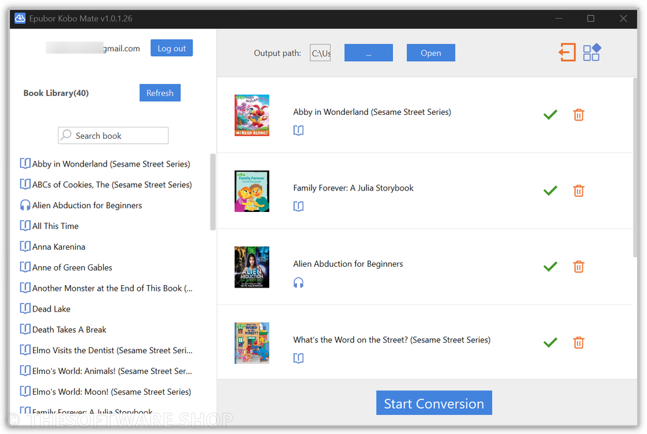Click green checkmark for Abby in Wonderland

point(550,115)
